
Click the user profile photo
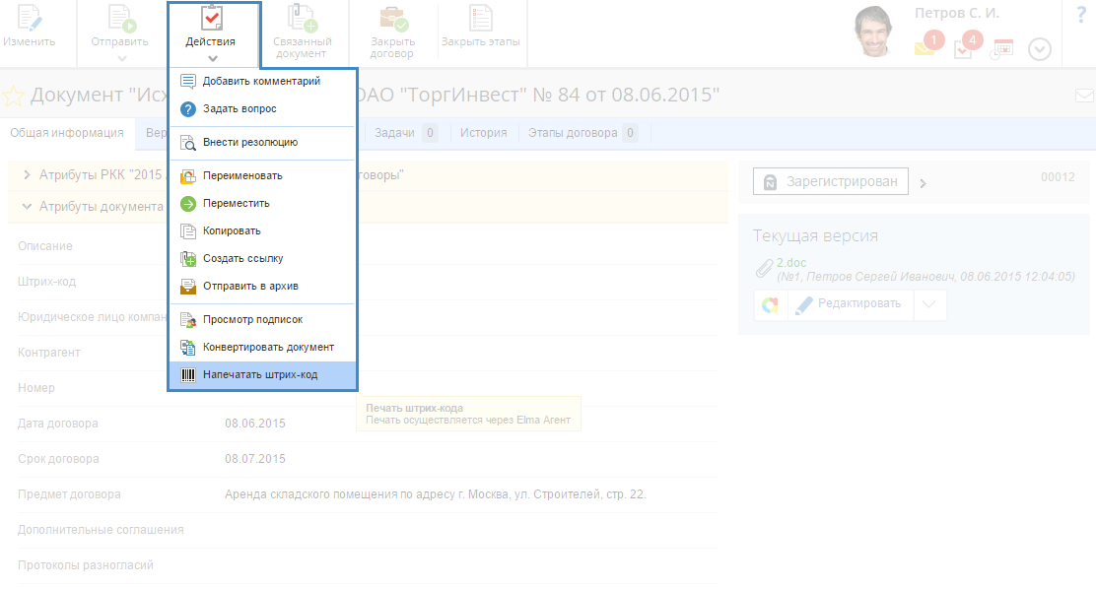(x=874, y=32)
